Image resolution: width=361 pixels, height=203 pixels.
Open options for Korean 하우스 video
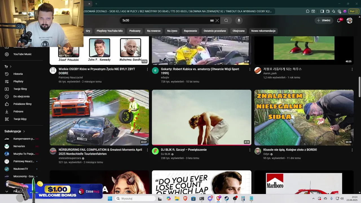(352, 69)
